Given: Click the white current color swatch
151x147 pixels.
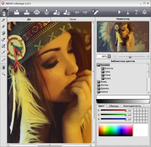Looking at the screenshot, I should click(x=141, y=130).
